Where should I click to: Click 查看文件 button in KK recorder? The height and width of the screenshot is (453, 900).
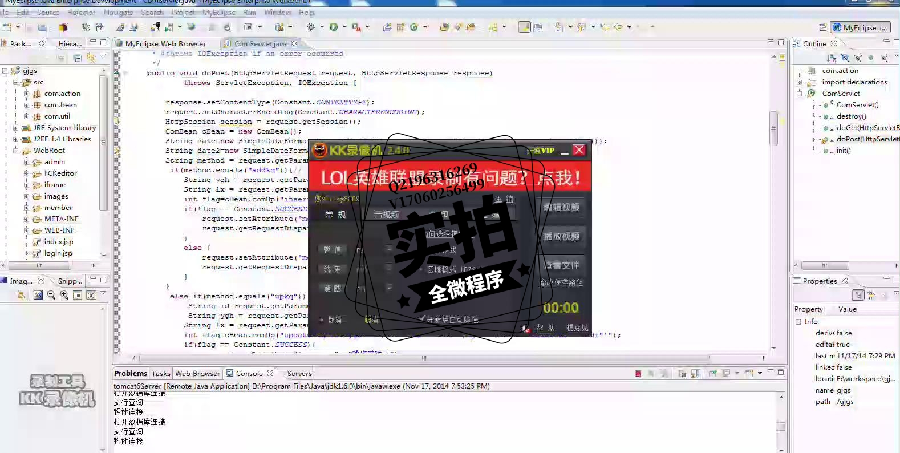click(561, 265)
